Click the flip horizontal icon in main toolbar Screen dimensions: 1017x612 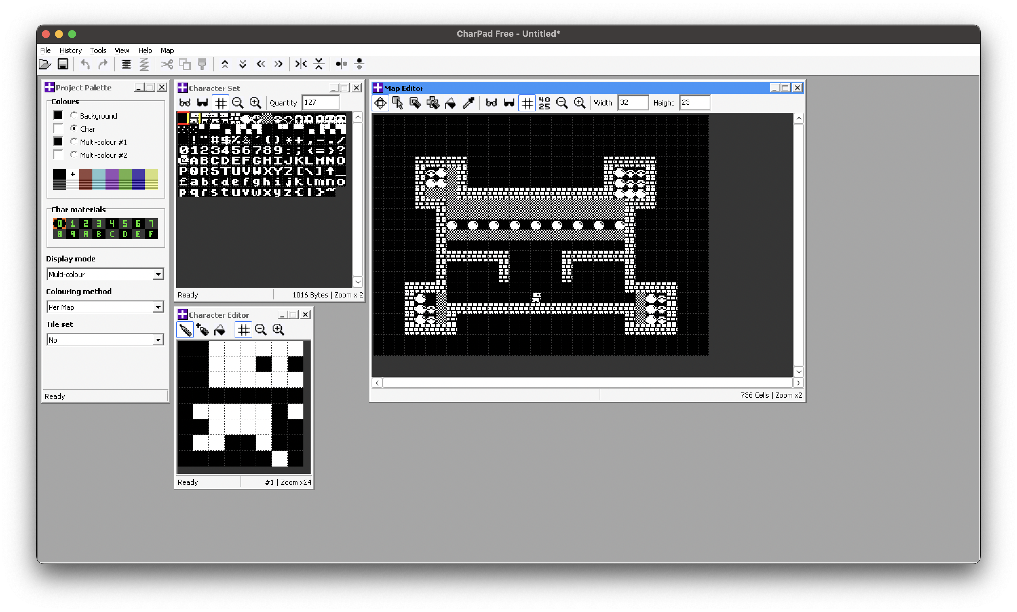[300, 65]
